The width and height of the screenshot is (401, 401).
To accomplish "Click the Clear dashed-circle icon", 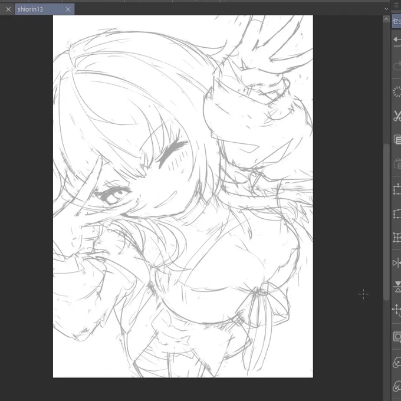I will coord(397,92).
